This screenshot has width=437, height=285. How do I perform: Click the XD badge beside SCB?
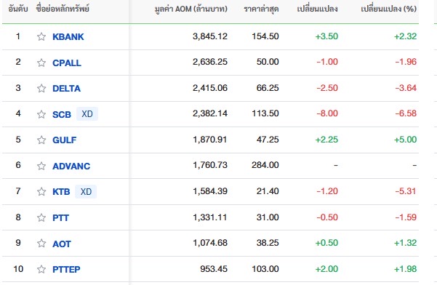click(x=87, y=114)
